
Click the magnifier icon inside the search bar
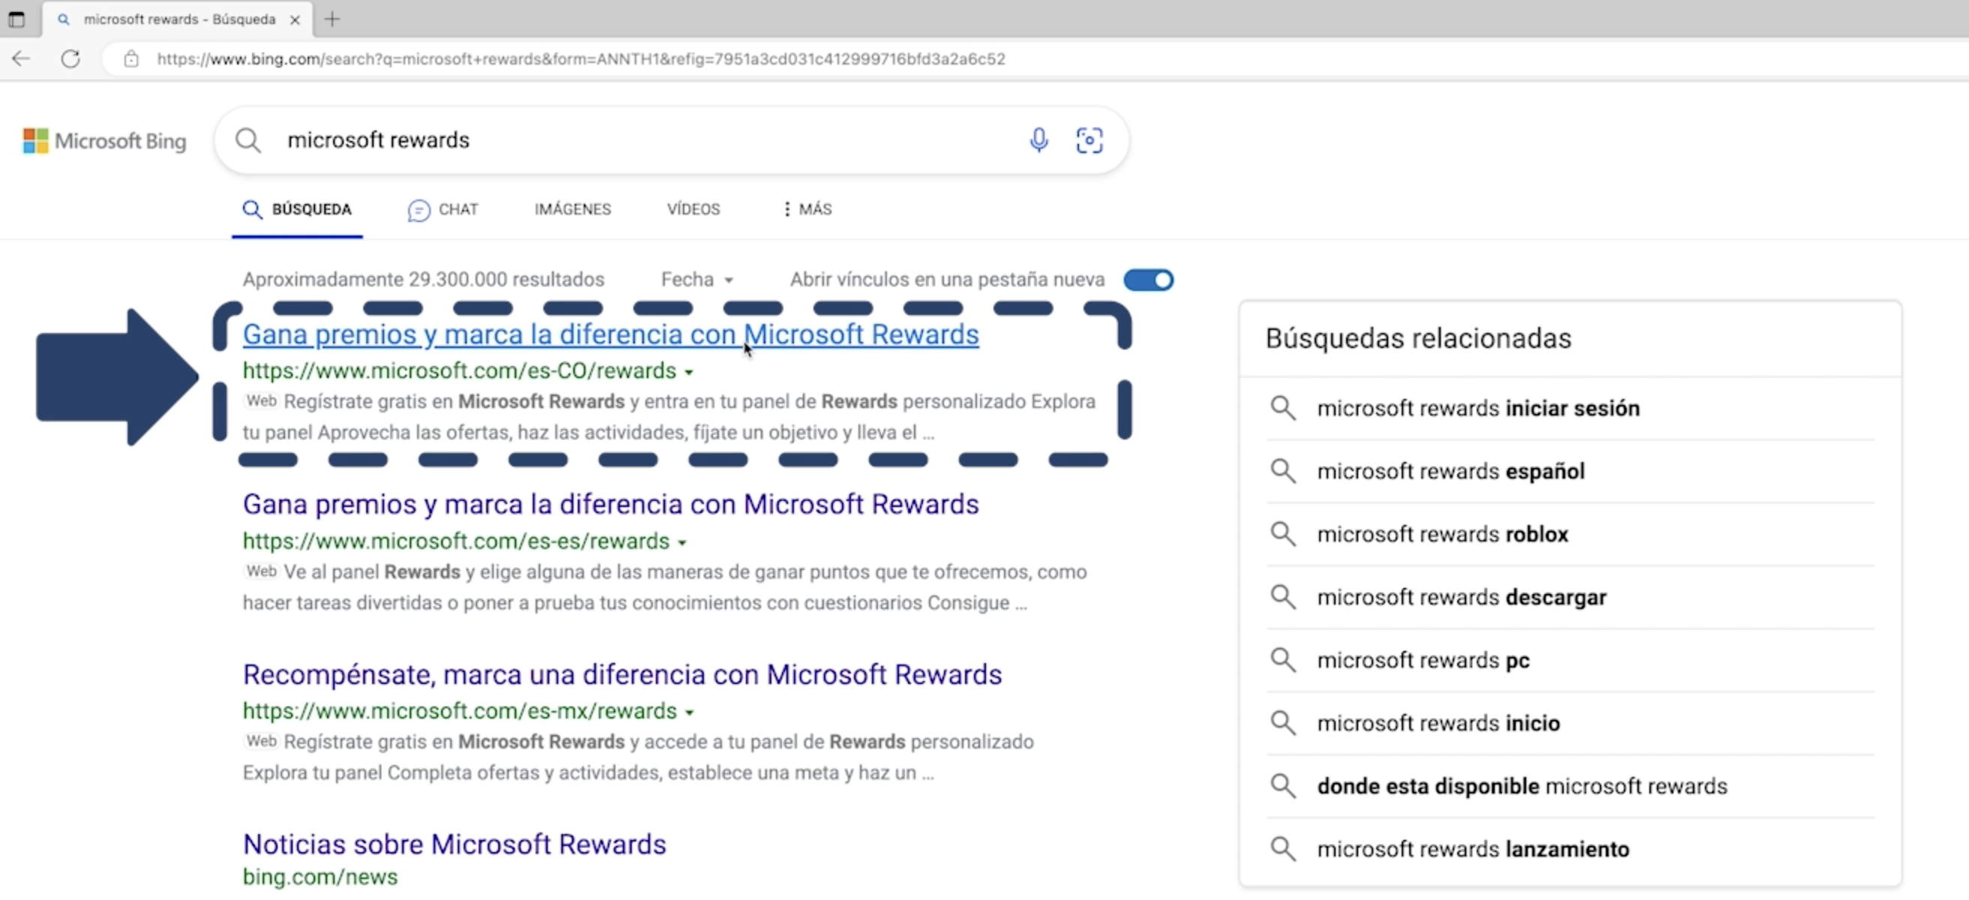pyautogui.click(x=248, y=139)
